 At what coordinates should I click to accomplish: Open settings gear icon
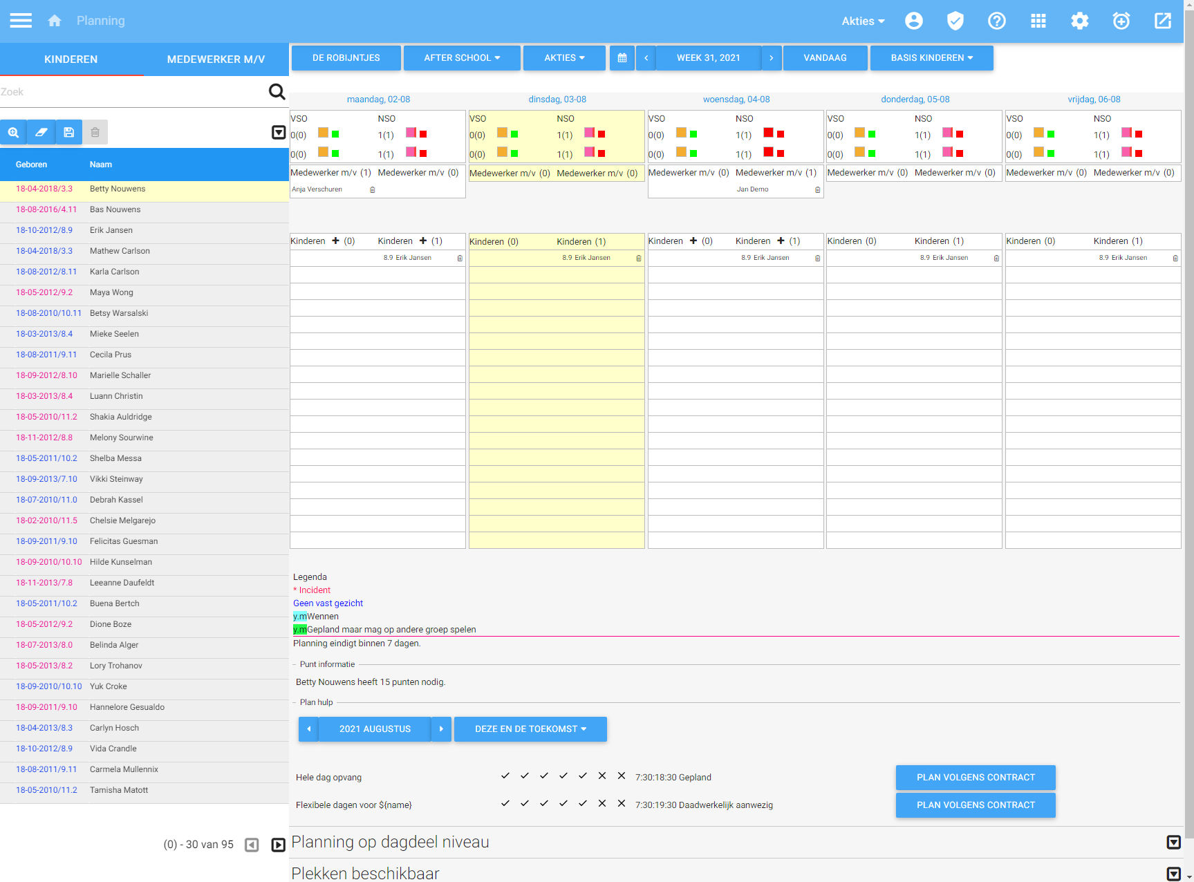(1079, 21)
